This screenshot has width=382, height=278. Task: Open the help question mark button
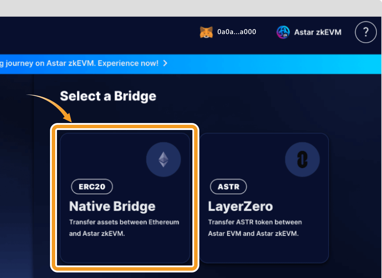click(365, 32)
